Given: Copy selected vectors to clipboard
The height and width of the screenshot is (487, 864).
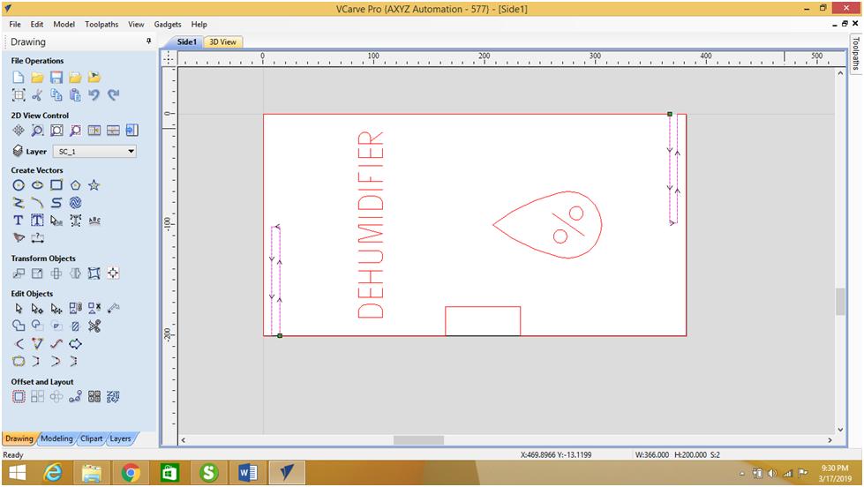Looking at the screenshot, I should point(56,94).
